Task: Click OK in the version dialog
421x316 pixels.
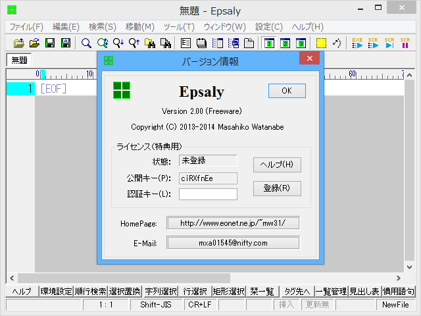Action: [x=287, y=91]
